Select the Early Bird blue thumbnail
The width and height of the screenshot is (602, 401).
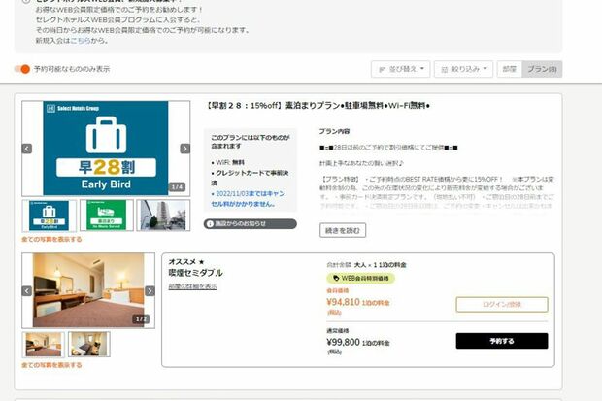coord(50,216)
